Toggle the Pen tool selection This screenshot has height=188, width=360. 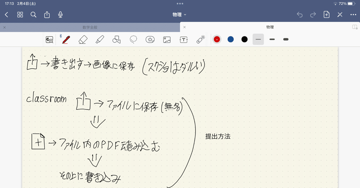click(x=66, y=39)
